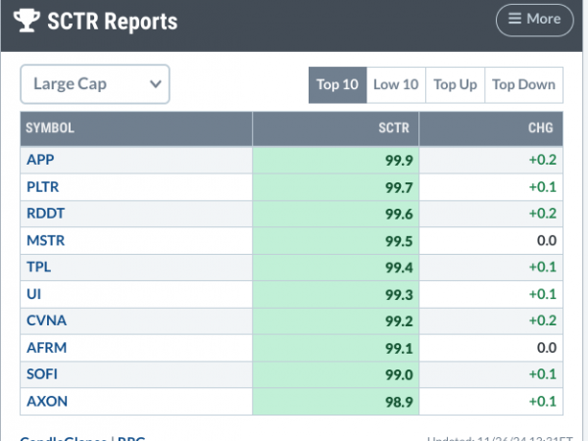
Task: Click the 99.7 SCTR value for PLTR
Action: tap(399, 187)
